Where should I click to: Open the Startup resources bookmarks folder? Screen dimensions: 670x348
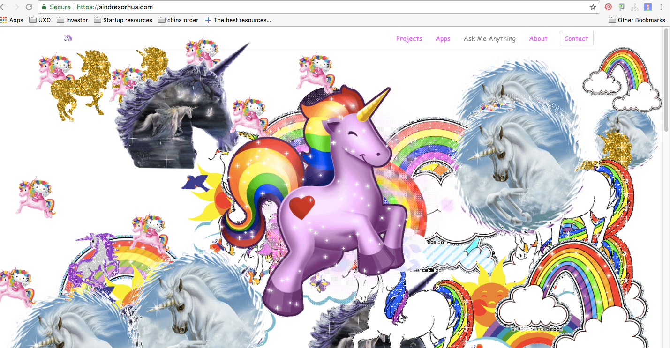[123, 20]
